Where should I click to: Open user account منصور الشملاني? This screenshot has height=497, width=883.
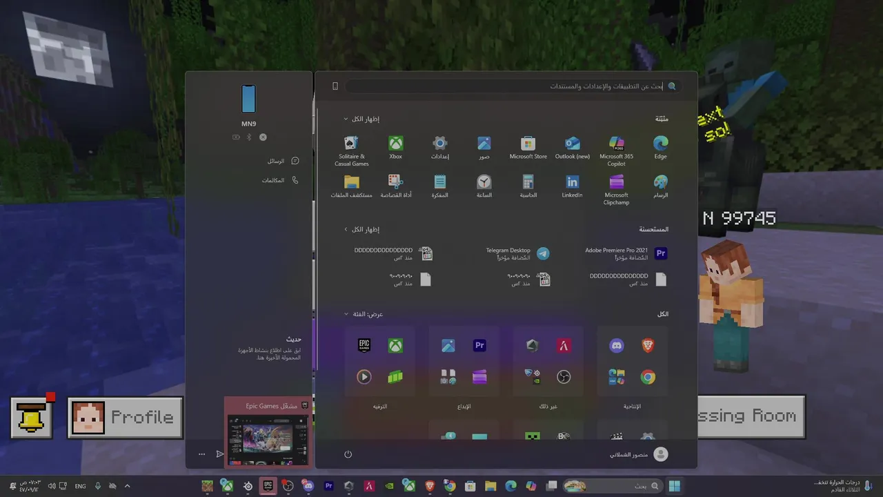pos(639,454)
